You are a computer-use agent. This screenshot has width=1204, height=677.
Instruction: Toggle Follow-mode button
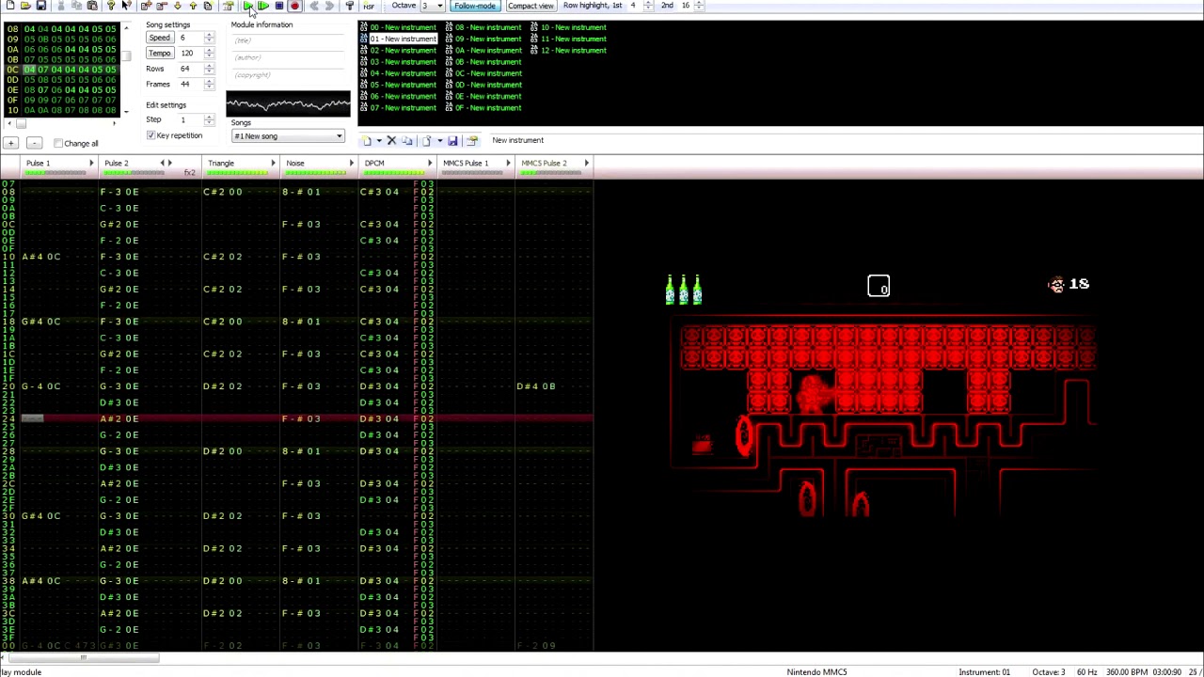pos(474,6)
